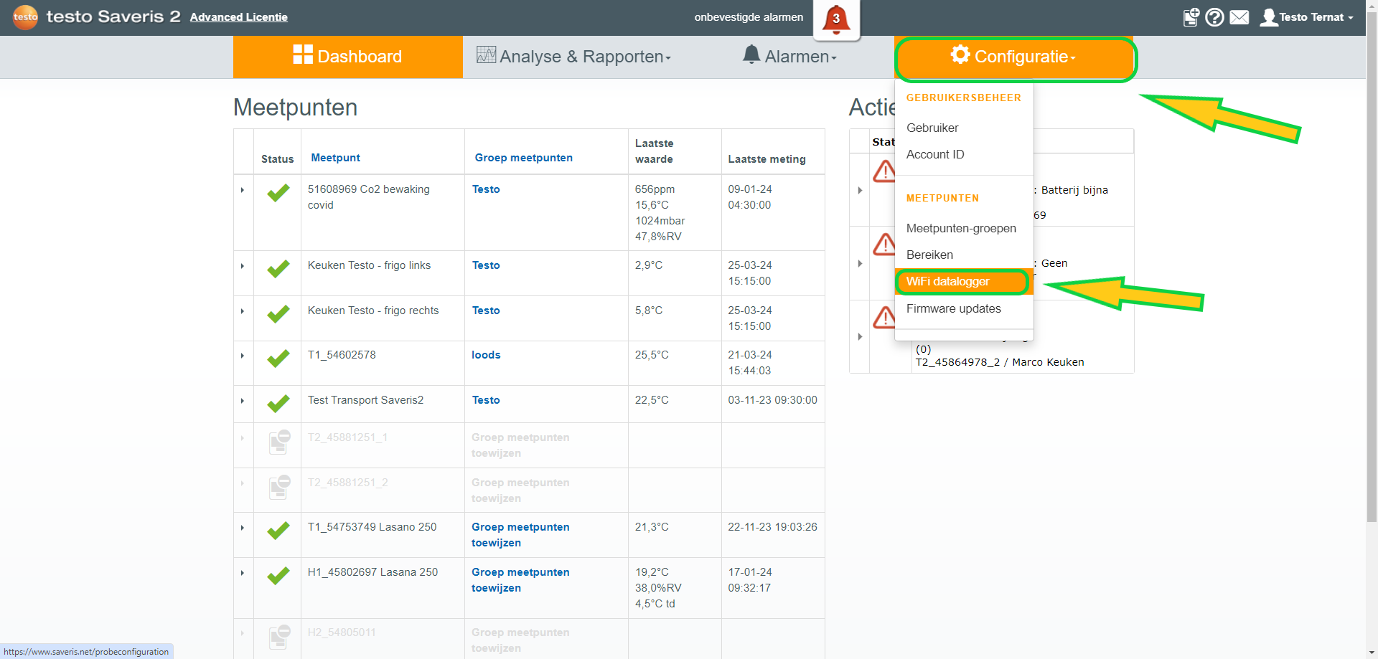Open the Alarmen menu
The image size is (1378, 659).
[x=790, y=57]
